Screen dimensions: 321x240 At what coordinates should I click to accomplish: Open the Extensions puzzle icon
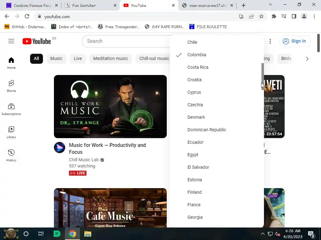click(274, 17)
